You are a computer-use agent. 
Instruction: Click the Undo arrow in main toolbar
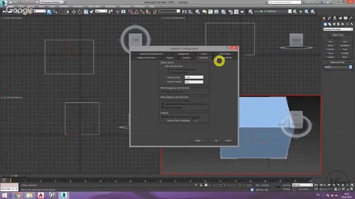[4, 12]
